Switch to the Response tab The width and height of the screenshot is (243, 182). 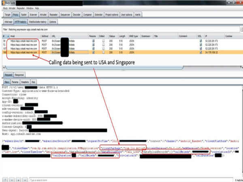coord(19,75)
